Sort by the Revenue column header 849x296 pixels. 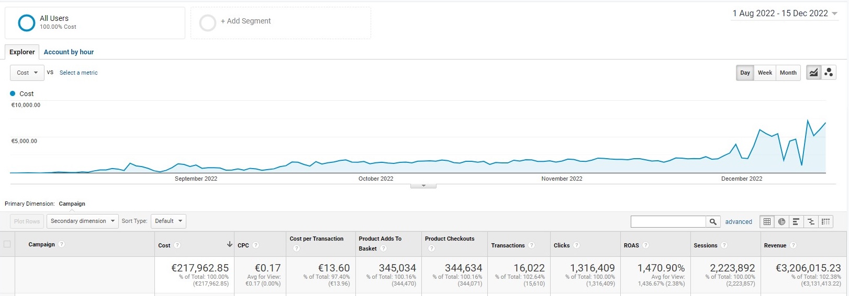[775, 245]
